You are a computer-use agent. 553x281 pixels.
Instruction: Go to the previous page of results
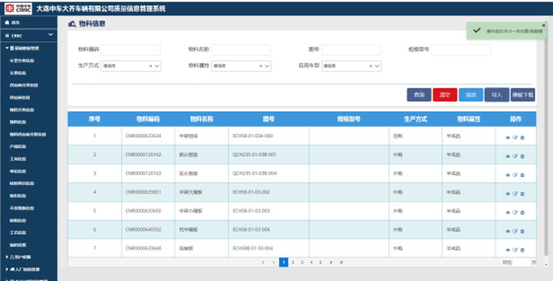[273, 262]
